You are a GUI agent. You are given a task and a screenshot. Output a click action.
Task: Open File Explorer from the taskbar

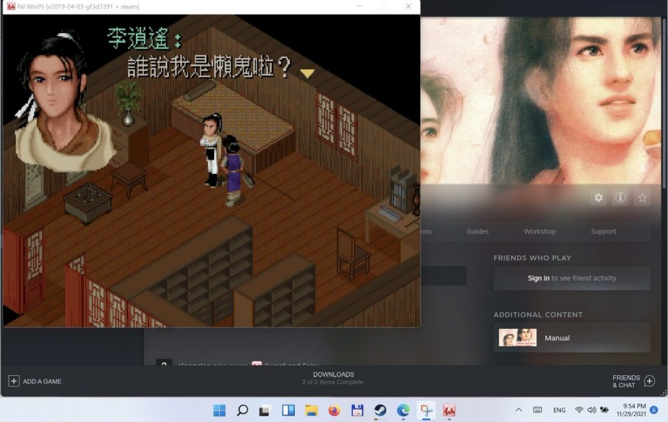pos(311,410)
